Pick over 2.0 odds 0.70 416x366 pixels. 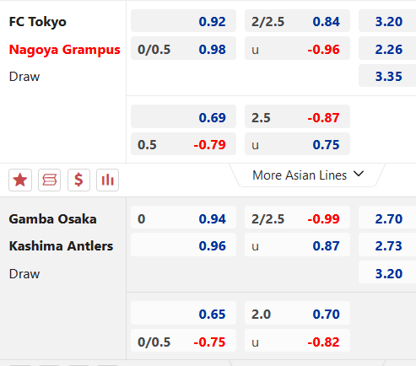click(297, 313)
